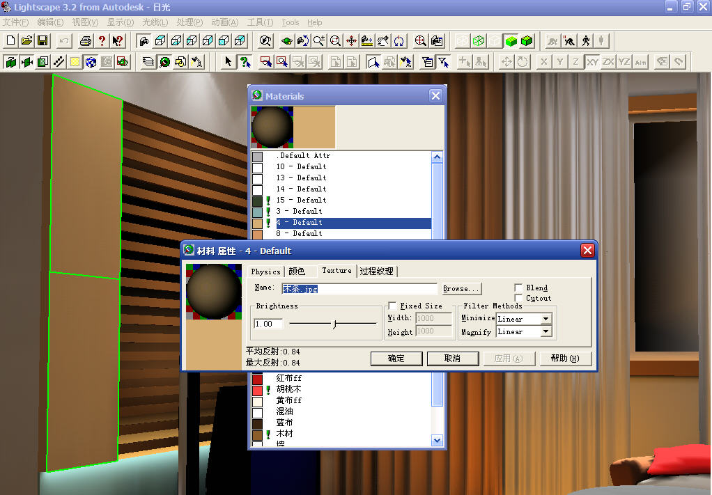Click the Brightness slider handle
This screenshot has height=495, width=712.
[334, 324]
